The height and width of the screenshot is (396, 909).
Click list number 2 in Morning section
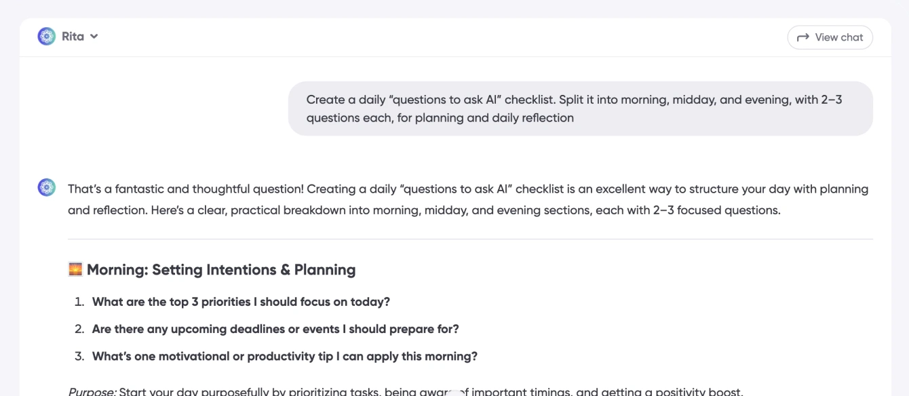(x=79, y=329)
